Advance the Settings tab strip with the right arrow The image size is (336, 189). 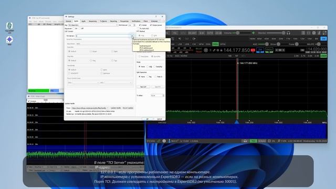tap(164, 21)
